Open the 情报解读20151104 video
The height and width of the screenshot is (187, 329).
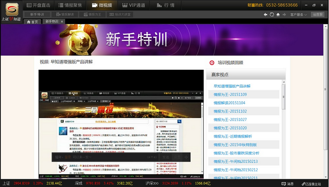[229, 103]
